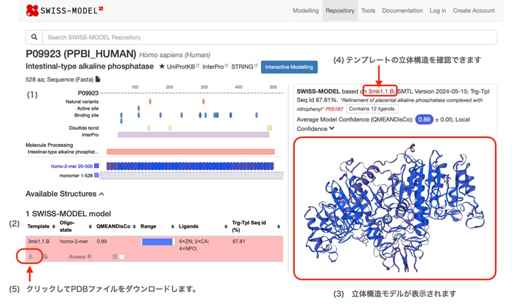Click the green Active site marker
Image resolution: width=512 pixels, height=306 pixels.
[139, 108]
